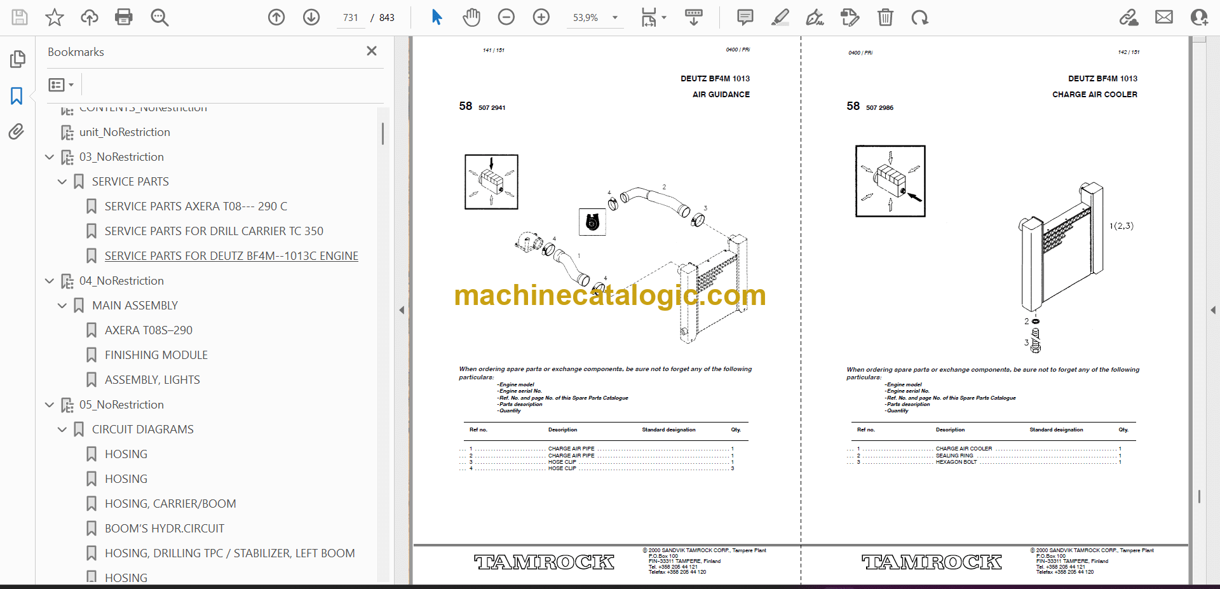Open the attachments paperclip panel
Image resolution: width=1220 pixels, height=589 pixels.
pos(17,132)
